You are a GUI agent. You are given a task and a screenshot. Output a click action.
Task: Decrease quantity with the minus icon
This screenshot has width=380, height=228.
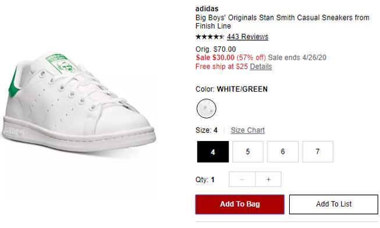click(242, 179)
